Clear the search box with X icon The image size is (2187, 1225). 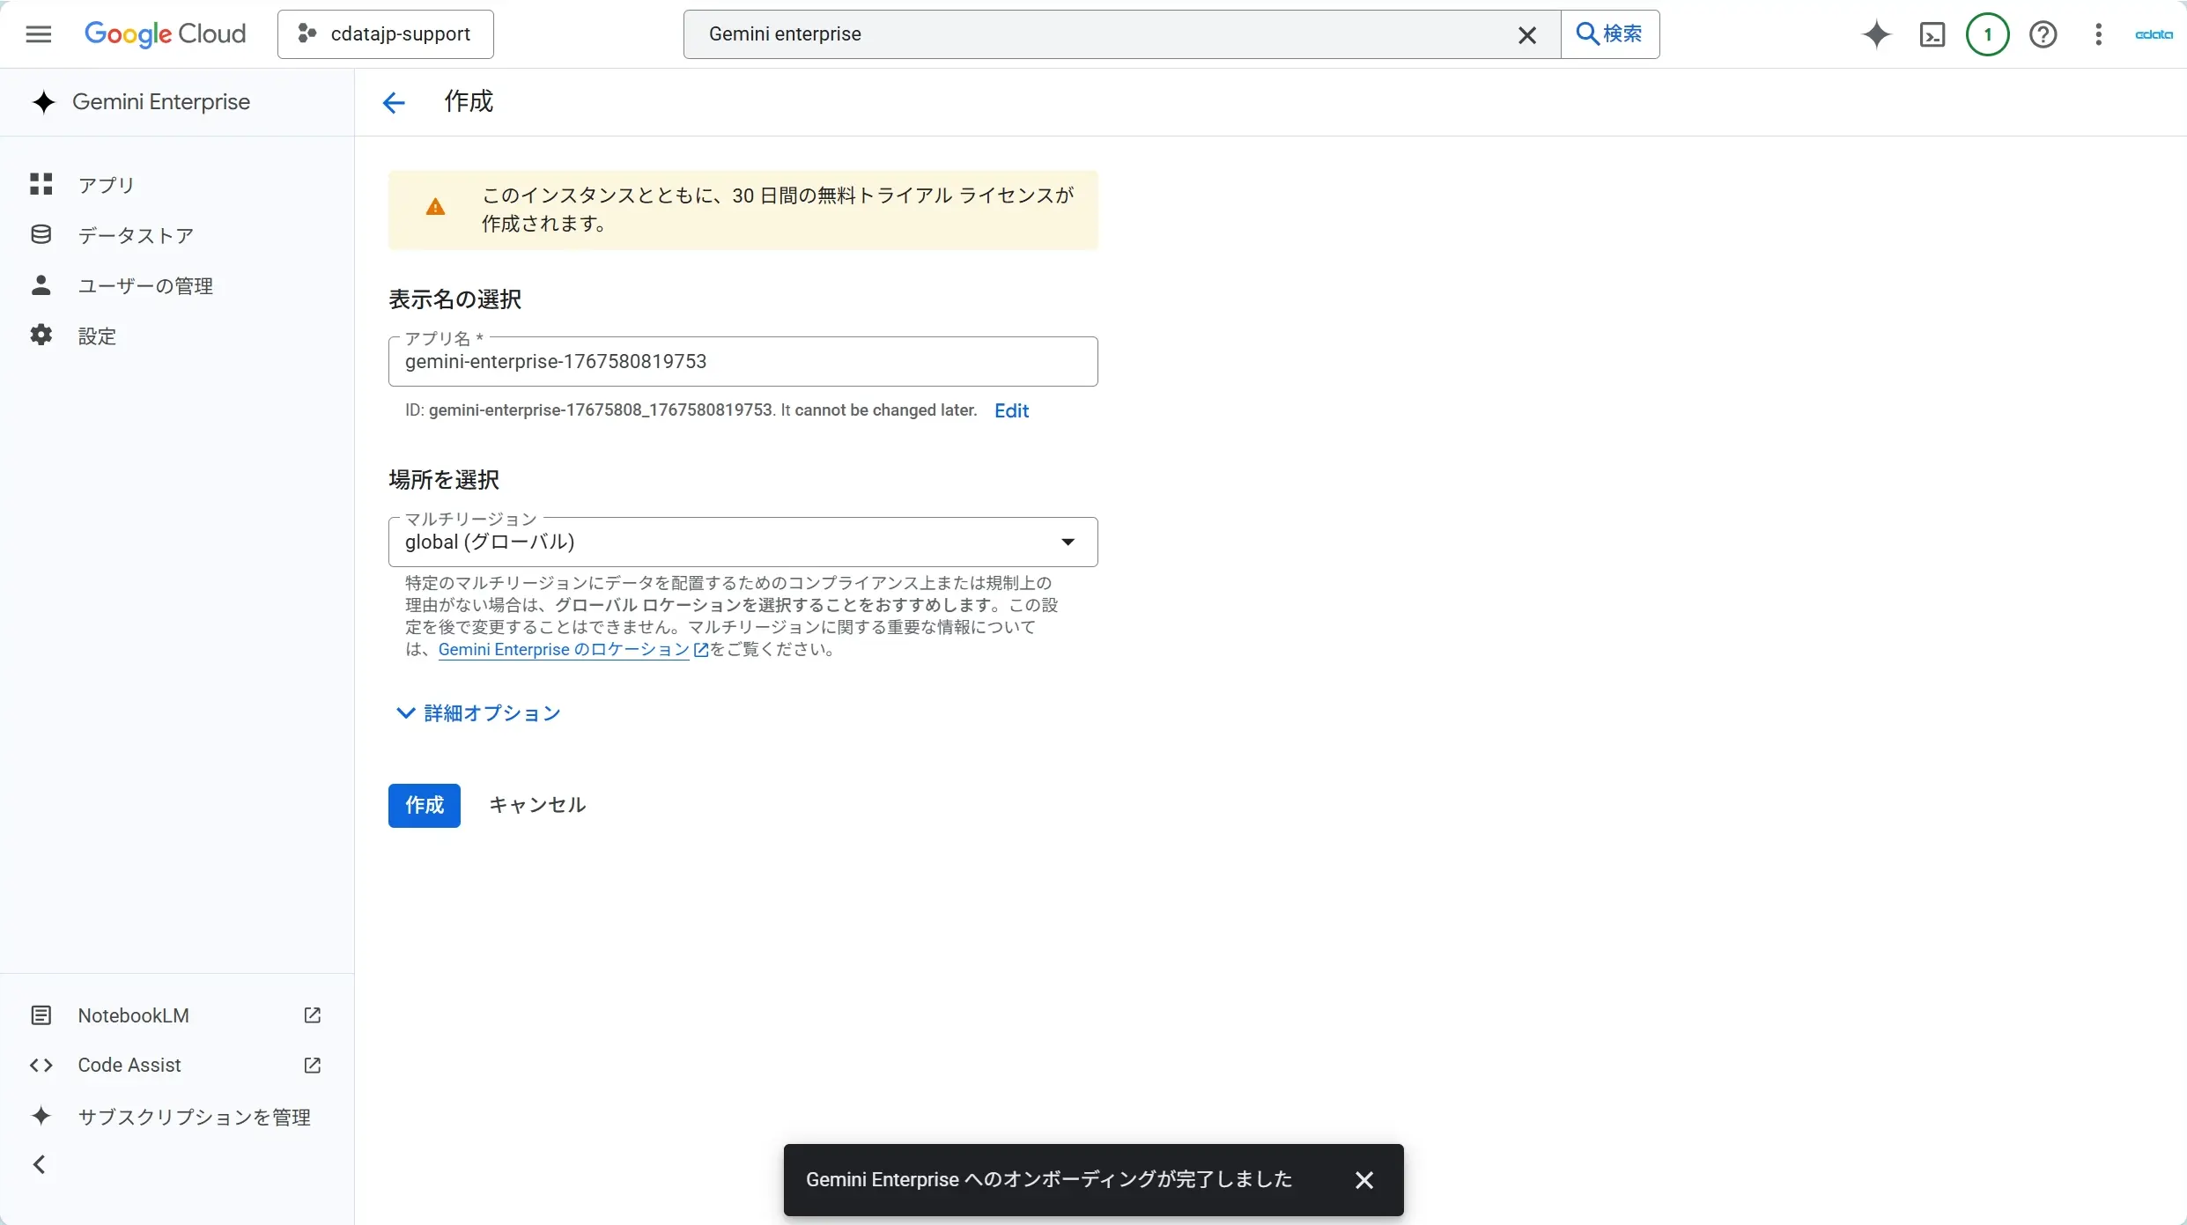(x=1526, y=34)
